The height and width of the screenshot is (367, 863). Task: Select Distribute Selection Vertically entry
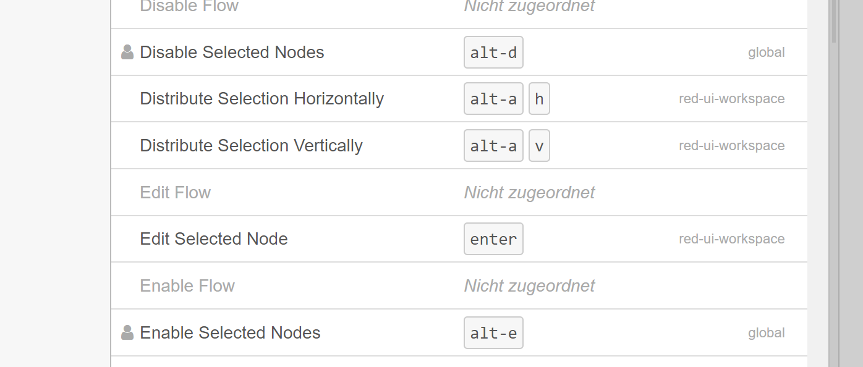tap(459, 146)
